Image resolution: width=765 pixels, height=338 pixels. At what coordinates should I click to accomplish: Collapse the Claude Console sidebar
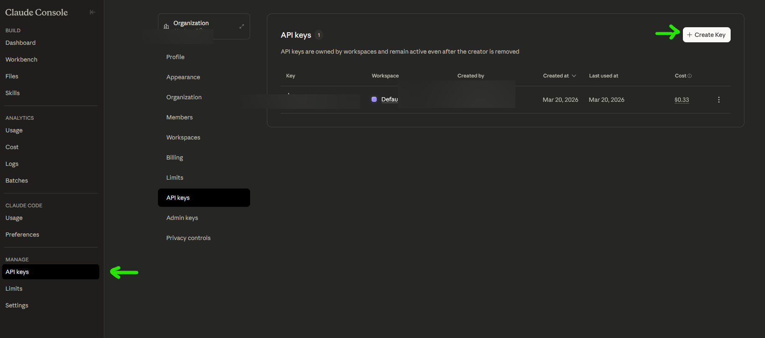coord(93,12)
